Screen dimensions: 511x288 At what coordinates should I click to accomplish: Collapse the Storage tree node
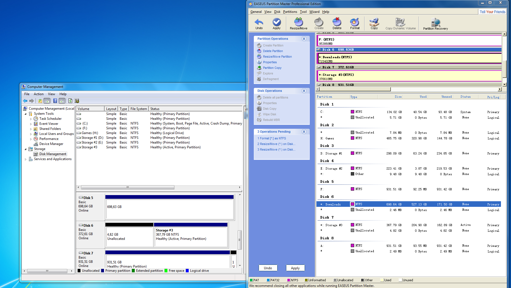[25, 149]
